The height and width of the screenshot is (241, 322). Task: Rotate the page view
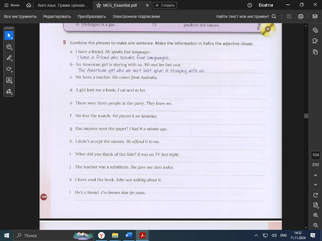(x=316, y=195)
